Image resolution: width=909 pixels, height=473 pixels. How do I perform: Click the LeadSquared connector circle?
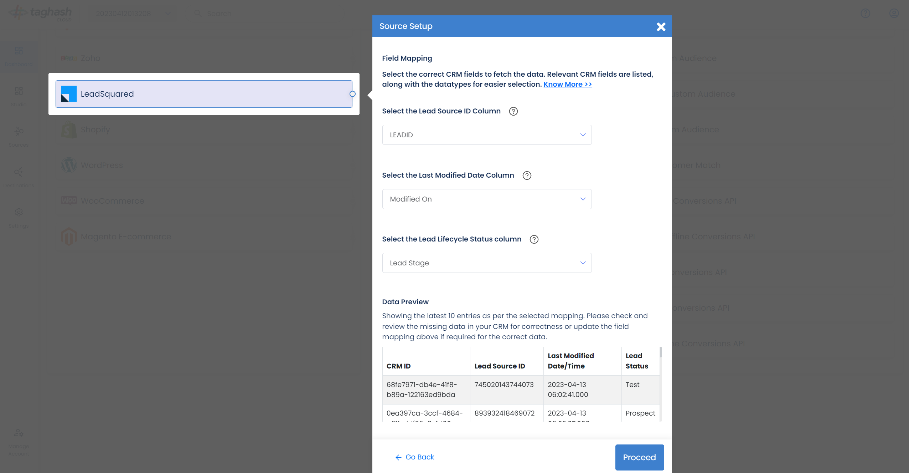[x=352, y=94]
